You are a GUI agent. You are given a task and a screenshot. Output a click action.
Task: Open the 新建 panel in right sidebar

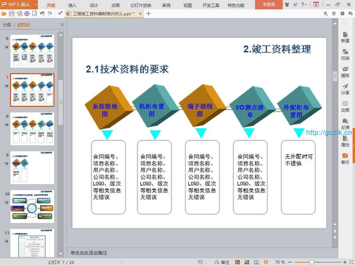point(345,37)
